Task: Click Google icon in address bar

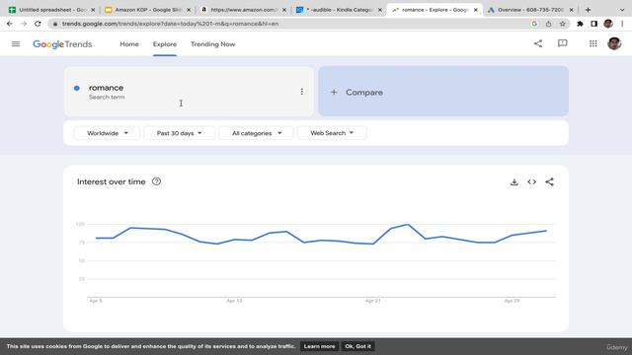Action: coord(534,24)
